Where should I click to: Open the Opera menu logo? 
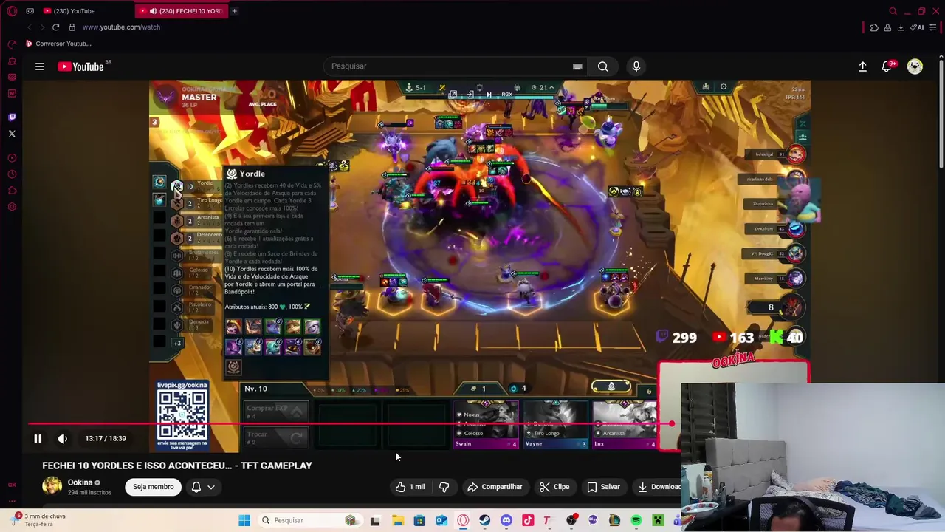coord(12,11)
